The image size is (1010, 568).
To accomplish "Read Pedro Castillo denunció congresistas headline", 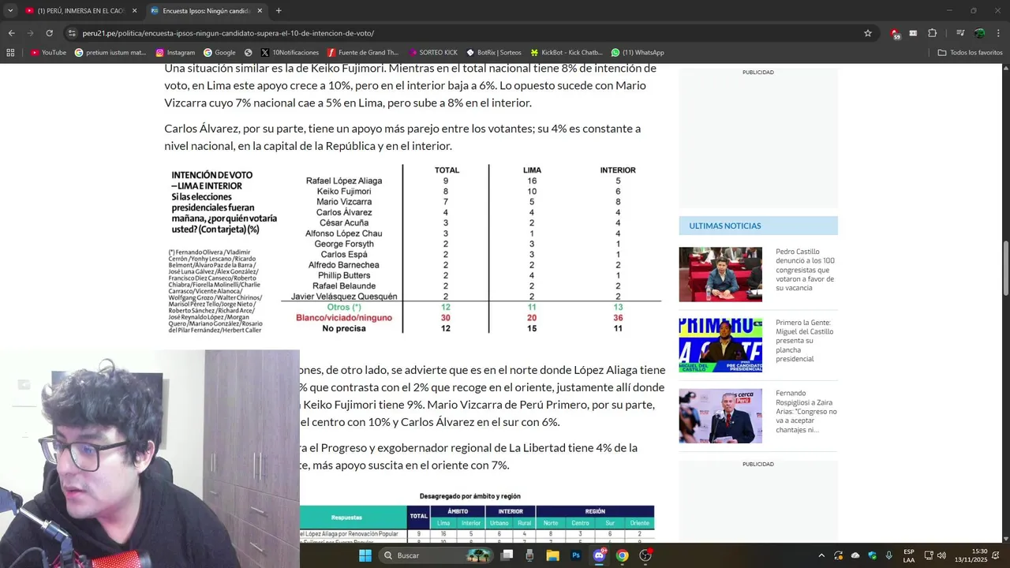I will coord(805,270).
